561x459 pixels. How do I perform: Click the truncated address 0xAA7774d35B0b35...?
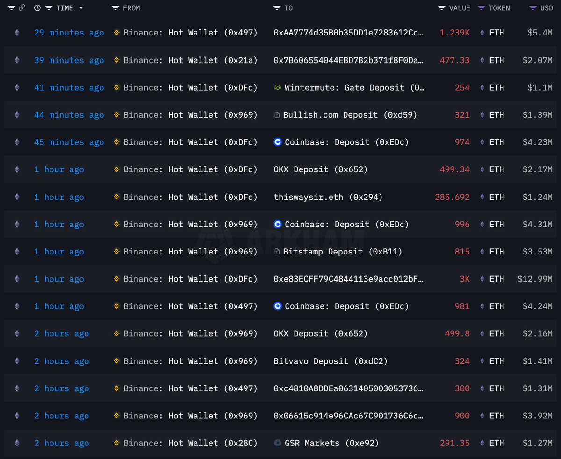pyautogui.click(x=349, y=33)
